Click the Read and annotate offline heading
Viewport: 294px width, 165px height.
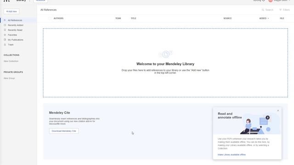[x=230, y=115]
